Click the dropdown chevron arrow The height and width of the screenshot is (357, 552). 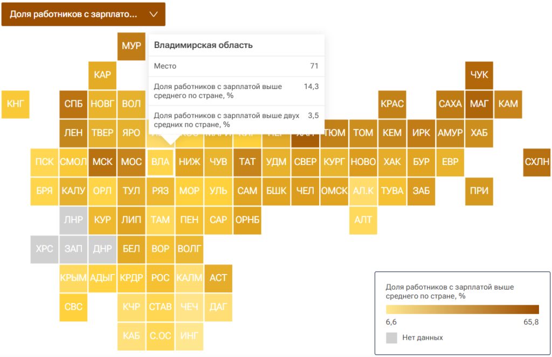(154, 15)
